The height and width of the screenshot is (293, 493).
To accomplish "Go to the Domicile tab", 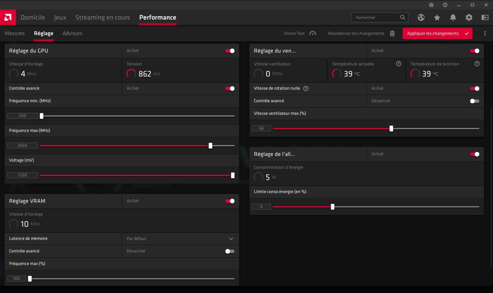I will point(33,17).
